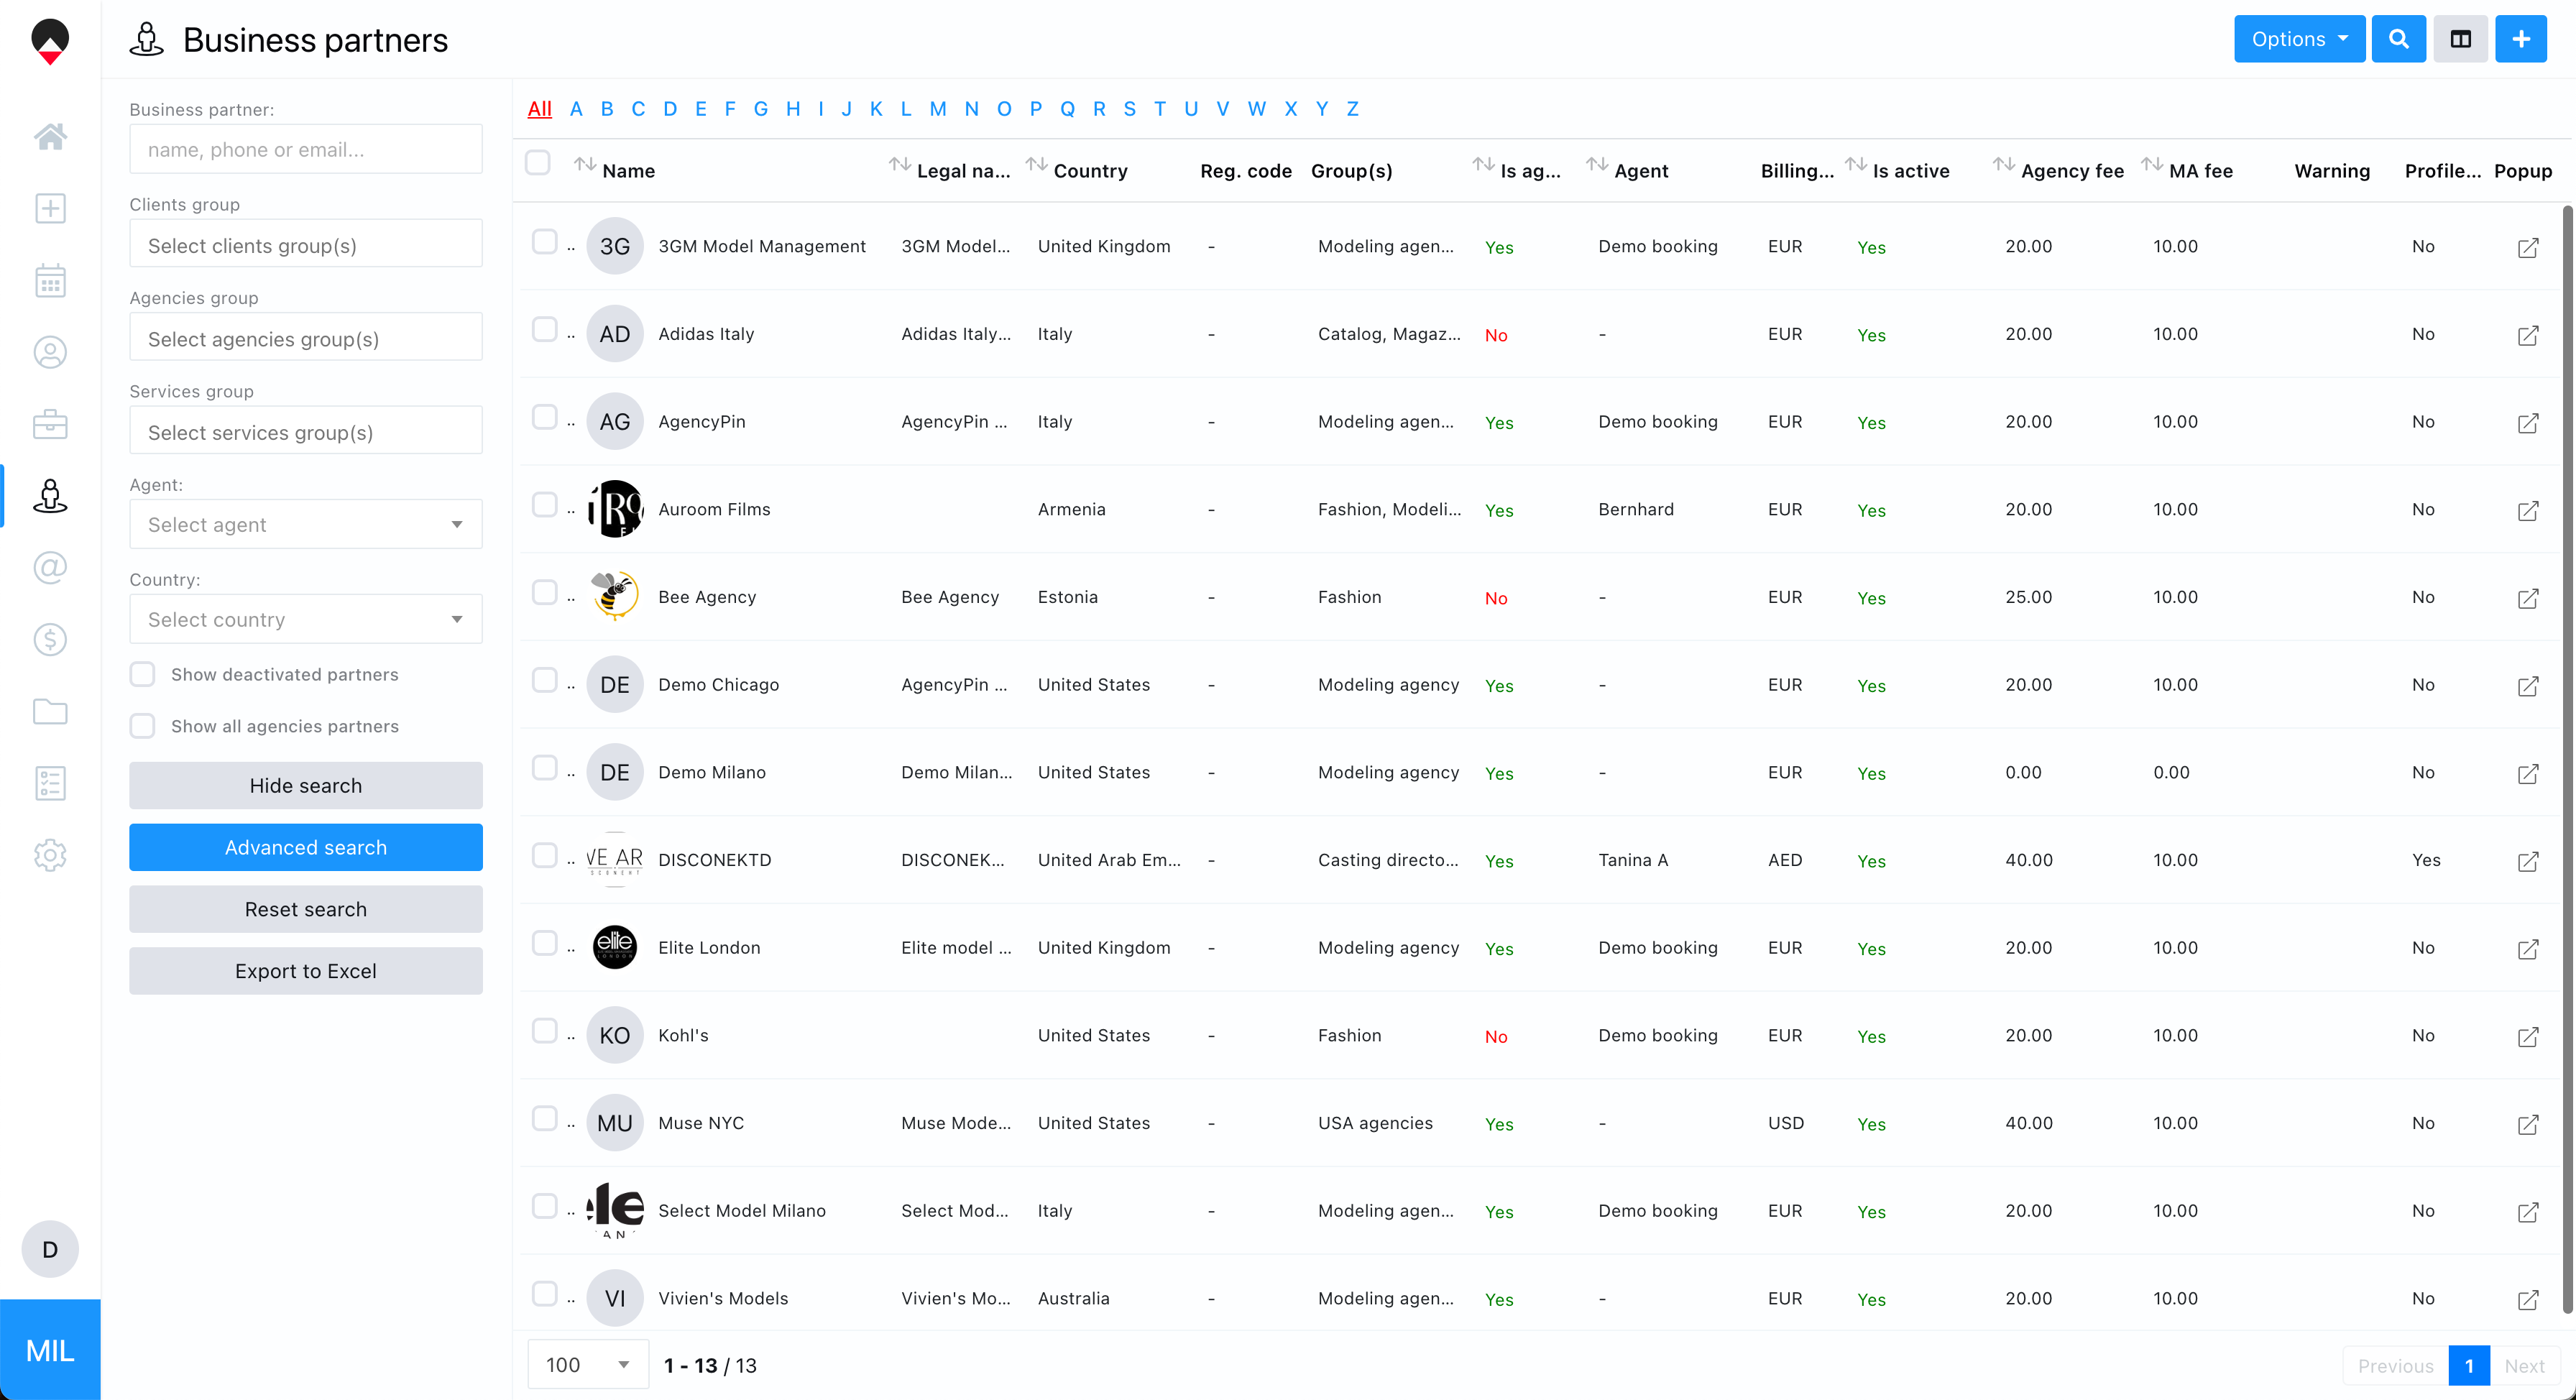This screenshot has height=1400, width=2576.
Task: Click the Advanced search button
Action: 306,847
